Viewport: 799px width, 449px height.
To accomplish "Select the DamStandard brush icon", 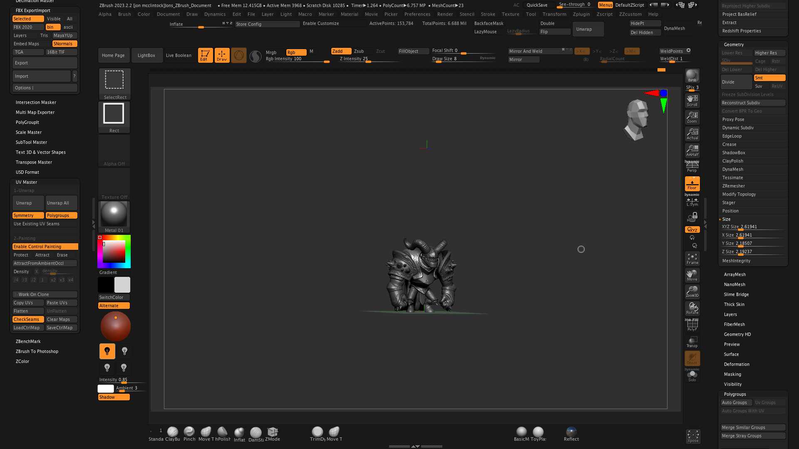I will coord(256,432).
